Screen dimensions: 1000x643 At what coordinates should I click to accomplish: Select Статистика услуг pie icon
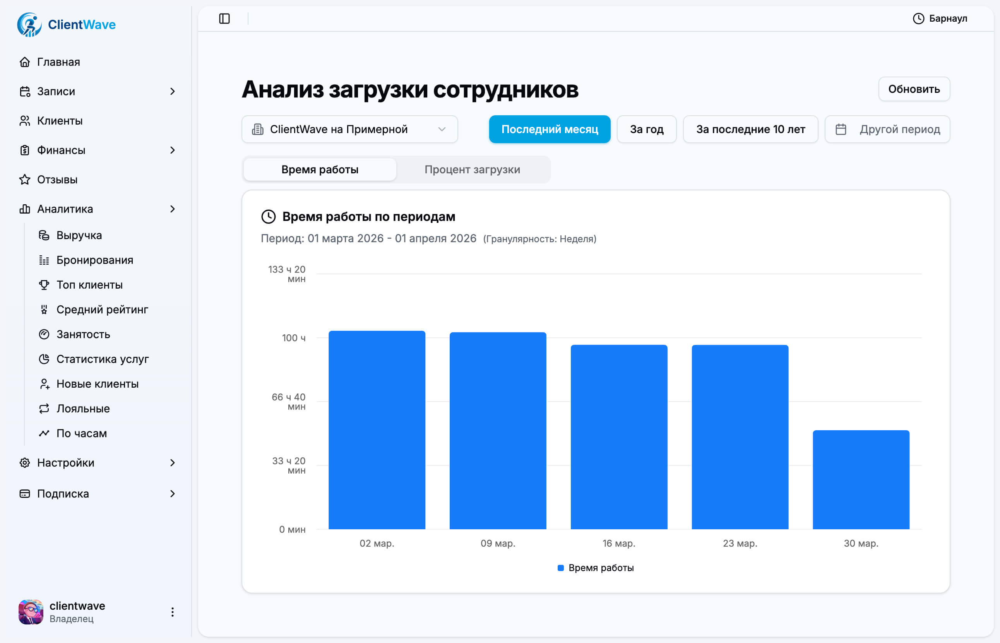44,359
